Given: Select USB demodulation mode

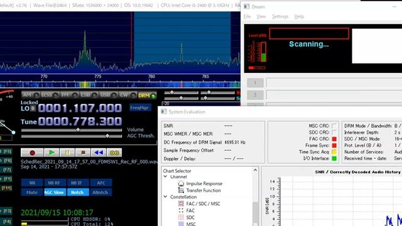Looking at the screenshot, I should (x=108, y=95).
